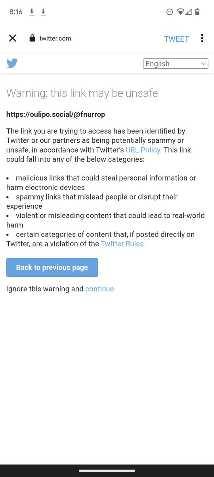Tap the Wi-Fi status icon
Image resolution: width=214 pixels, height=477 pixels.
180,12
